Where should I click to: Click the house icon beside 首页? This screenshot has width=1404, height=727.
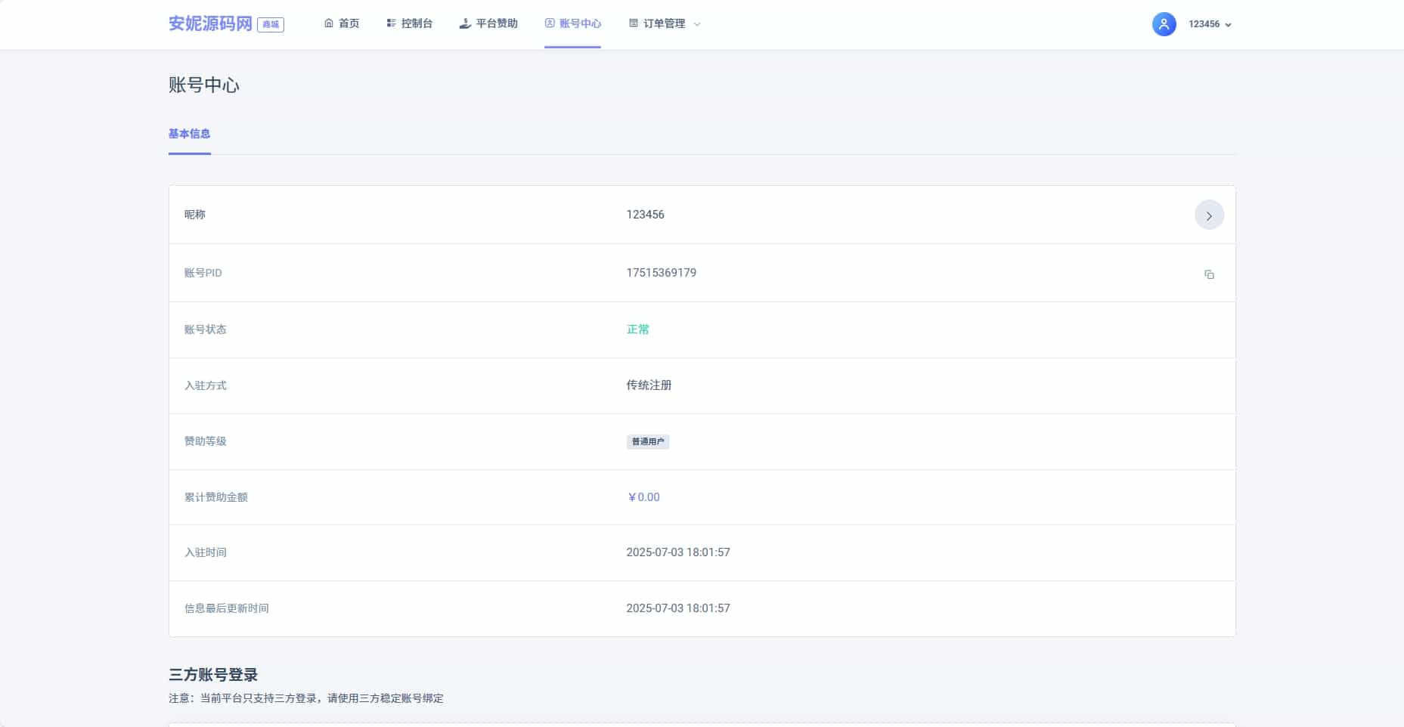coord(329,23)
